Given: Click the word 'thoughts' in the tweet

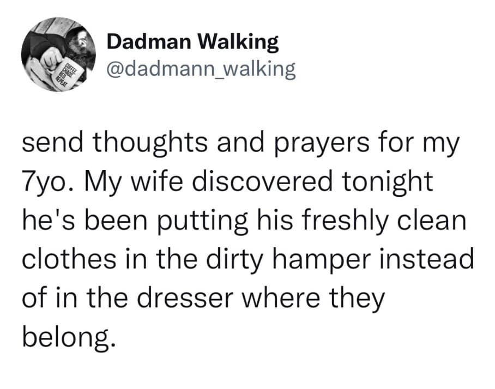Looking at the screenshot, I should pyautogui.click(x=150, y=143).
